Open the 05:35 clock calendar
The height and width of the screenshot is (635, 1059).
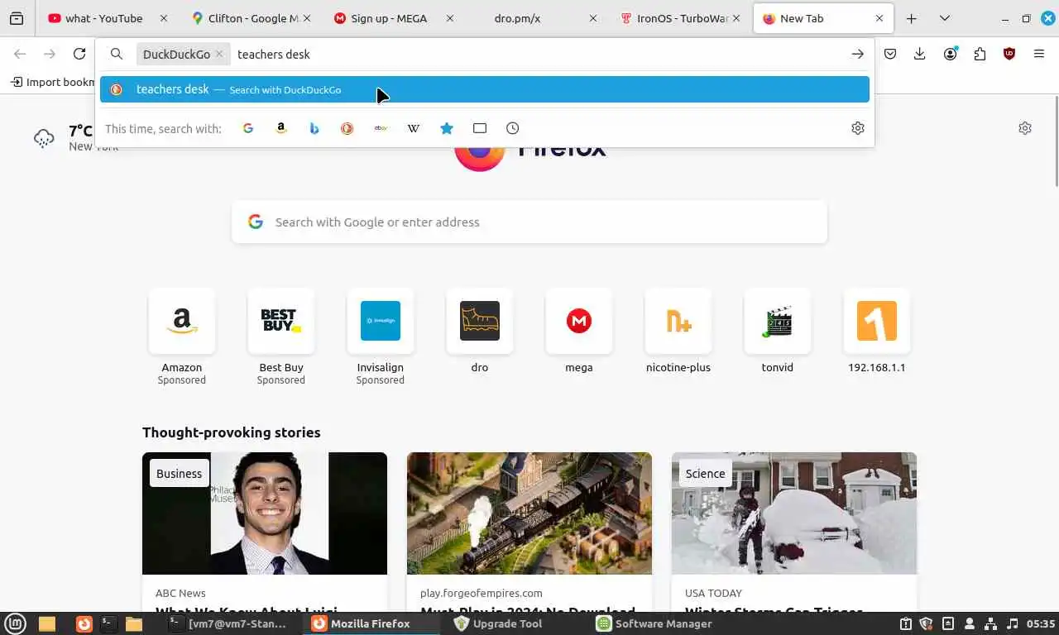click(1041, 623)
